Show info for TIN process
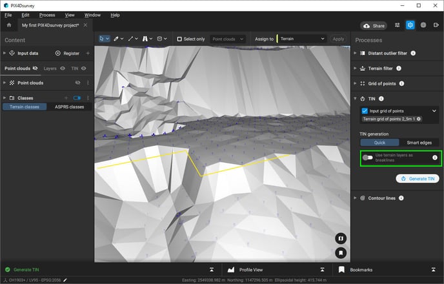 click(x=381, y=99)
